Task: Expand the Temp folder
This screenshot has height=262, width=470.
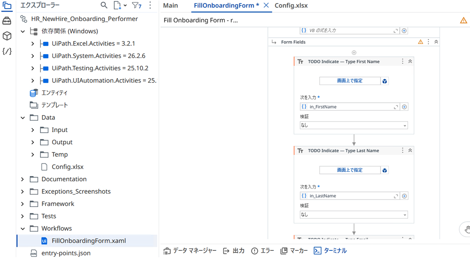Action: [33, 155]
